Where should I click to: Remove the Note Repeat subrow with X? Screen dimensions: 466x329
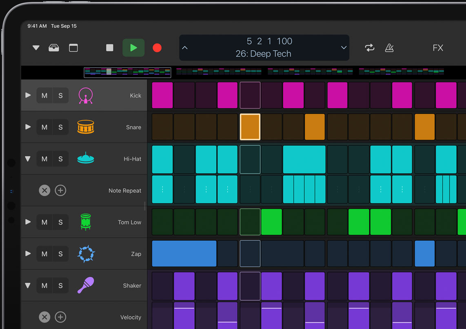click(x=44, y=190)
